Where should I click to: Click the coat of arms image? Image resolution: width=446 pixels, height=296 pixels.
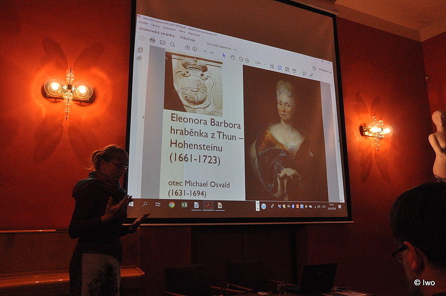[x=194, y=83]
